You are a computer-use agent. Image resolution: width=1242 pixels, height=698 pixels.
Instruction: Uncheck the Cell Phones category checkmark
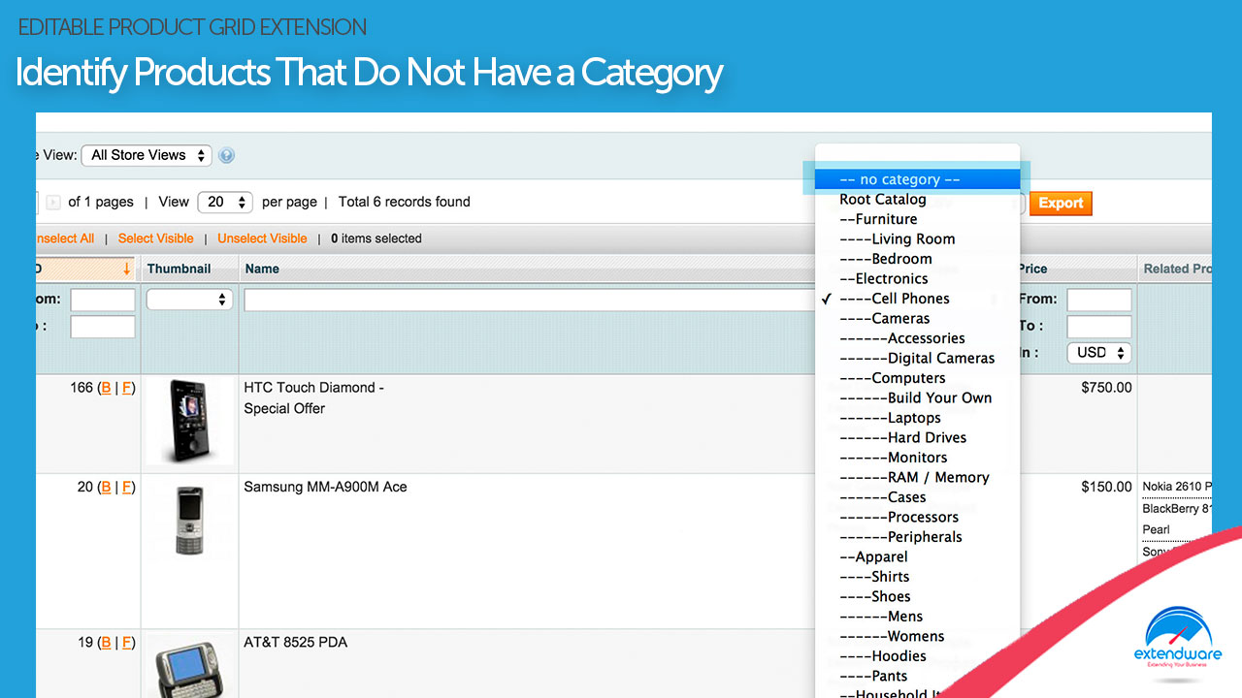click(x=826, y=299)
